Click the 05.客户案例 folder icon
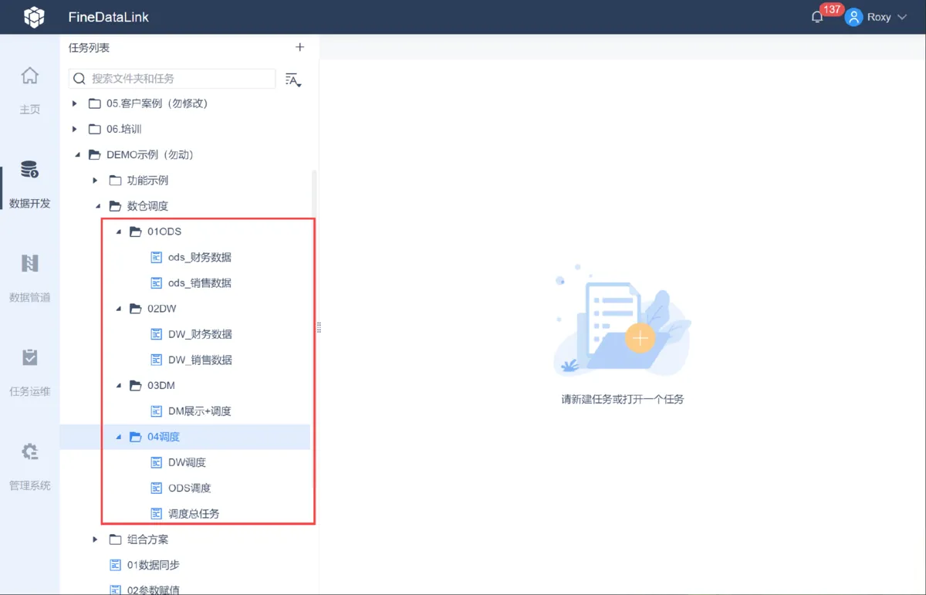 pos(95,103)
